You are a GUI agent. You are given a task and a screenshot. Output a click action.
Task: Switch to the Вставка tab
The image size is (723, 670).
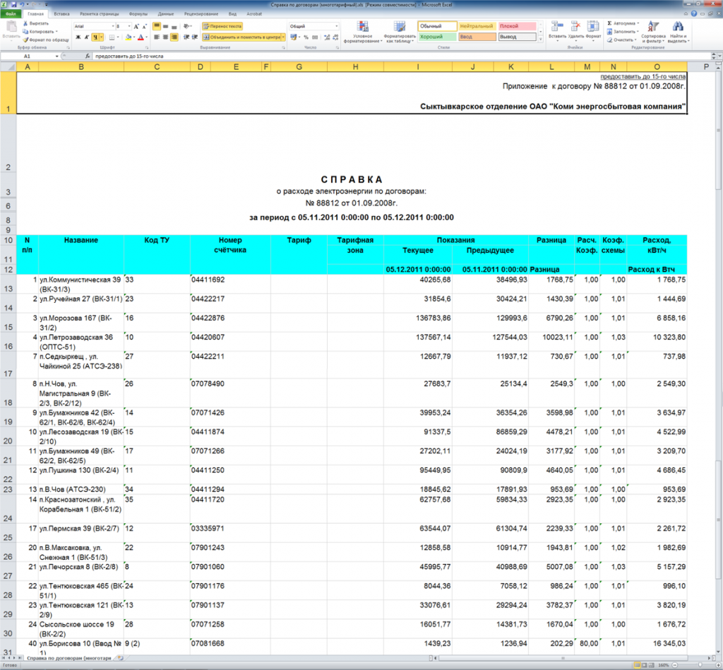62,14
